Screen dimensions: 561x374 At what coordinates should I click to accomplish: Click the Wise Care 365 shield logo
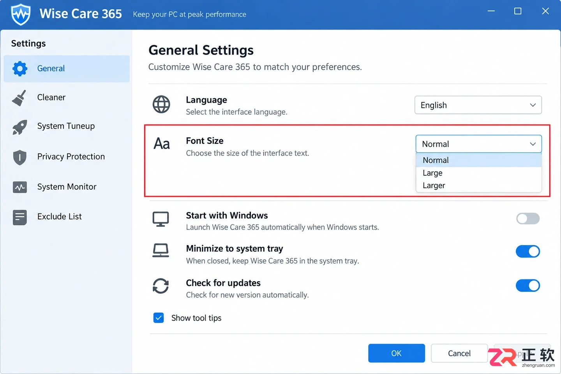coord(21,14)
